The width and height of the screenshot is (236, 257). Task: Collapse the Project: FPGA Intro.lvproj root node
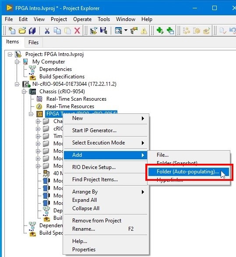point(10,54)
